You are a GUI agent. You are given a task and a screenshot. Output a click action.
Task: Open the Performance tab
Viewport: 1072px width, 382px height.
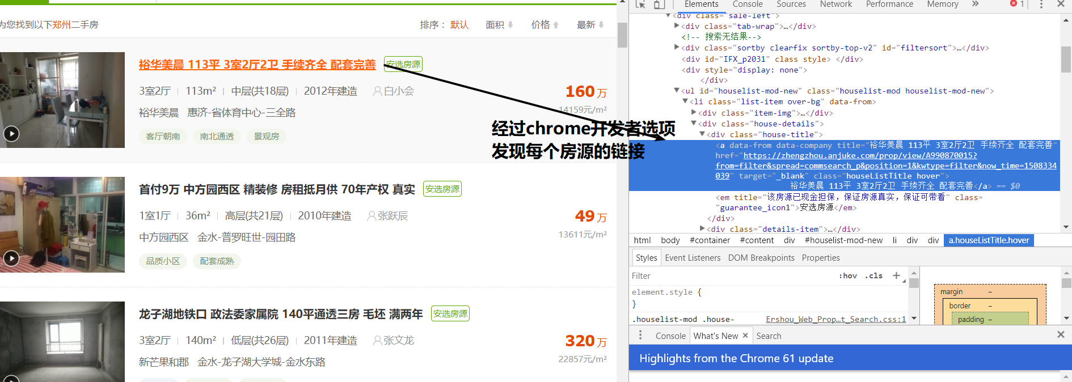click(889, 4)
